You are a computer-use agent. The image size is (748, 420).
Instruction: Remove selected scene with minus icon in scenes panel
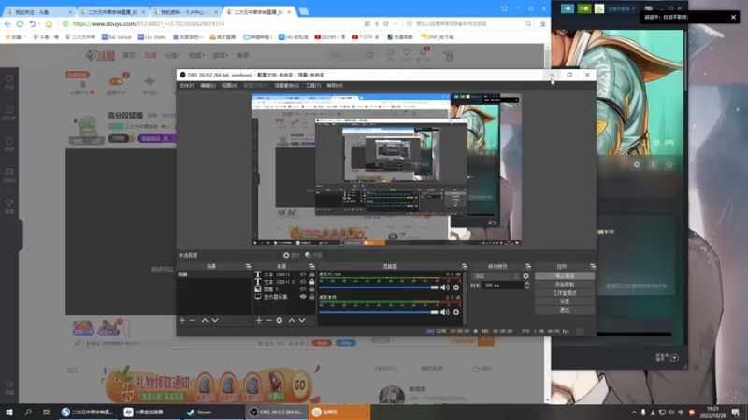[x=193, y=320]
